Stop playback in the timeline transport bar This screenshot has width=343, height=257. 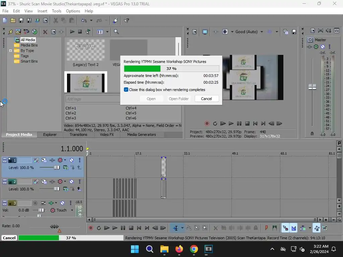click(x=131, y=228)
